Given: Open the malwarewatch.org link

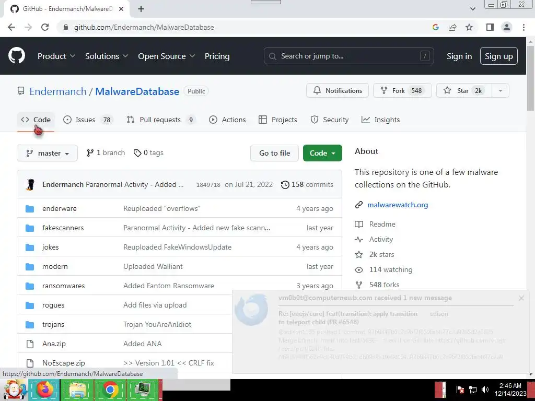Looking at the screenshot, I should click(x=398, y=205).
